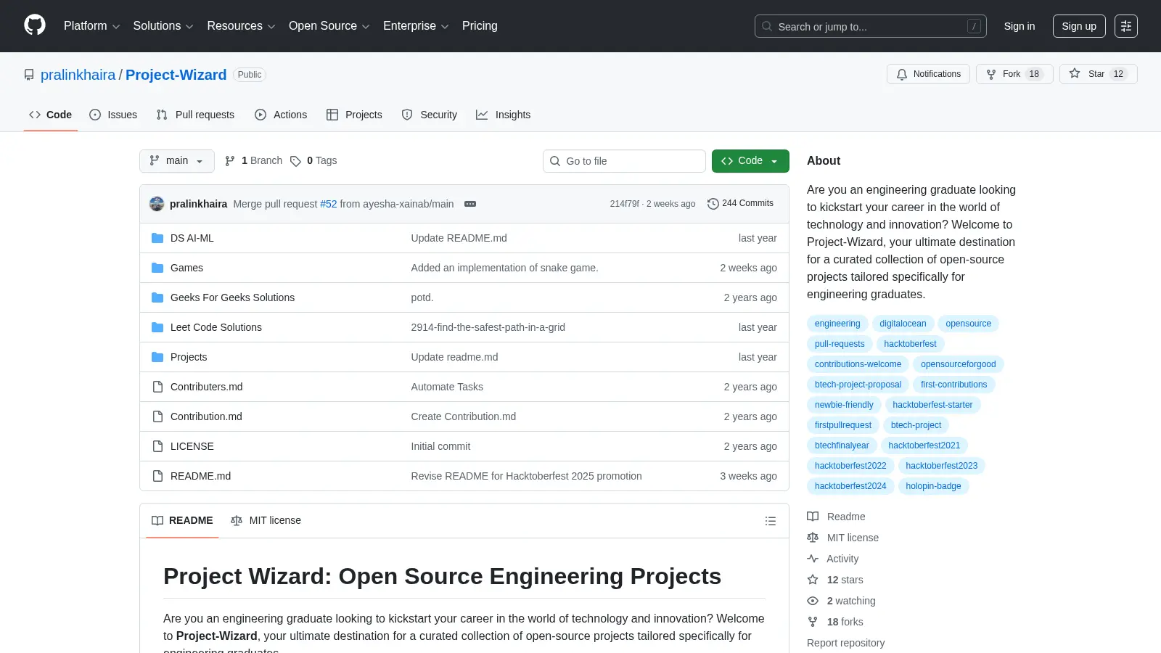Switch to the Insights tab
1161x653 pixels.
(x=503, y=115)
